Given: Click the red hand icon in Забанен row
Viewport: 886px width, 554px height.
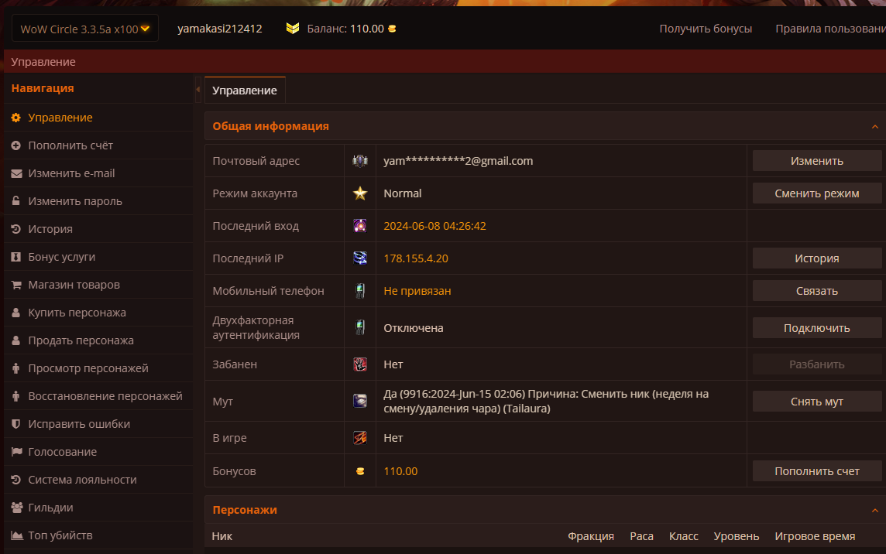Looking at the screenshot, I should point(360,364).
